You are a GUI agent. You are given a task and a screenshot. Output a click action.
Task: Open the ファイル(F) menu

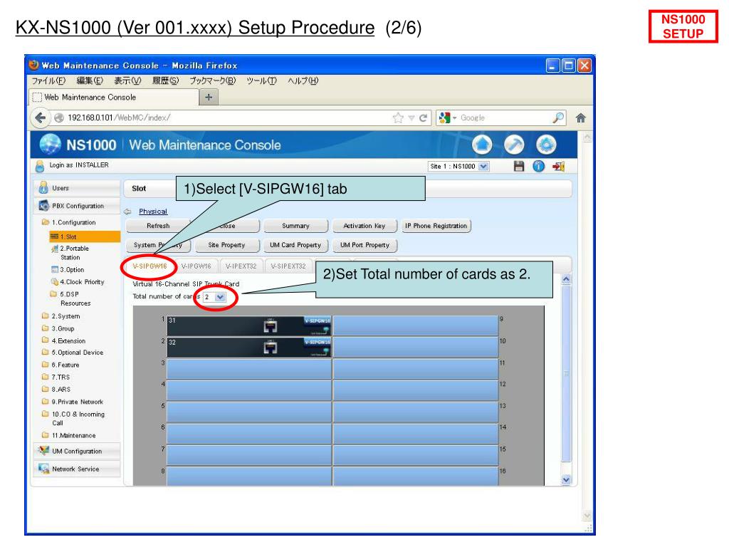[x=48, y=81]
